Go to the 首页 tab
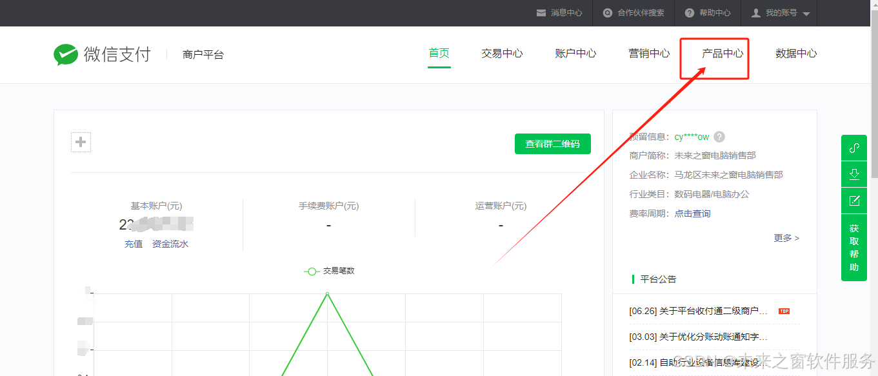 click(439, 54)
